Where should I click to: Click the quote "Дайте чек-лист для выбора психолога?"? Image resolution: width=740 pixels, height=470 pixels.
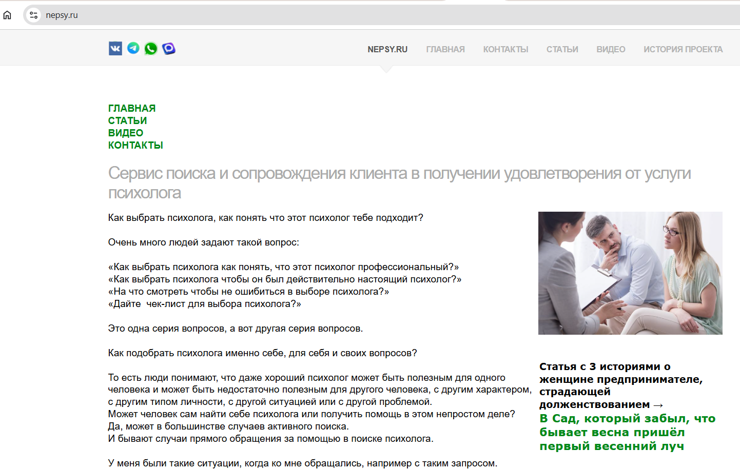click(x=205, y=304)
